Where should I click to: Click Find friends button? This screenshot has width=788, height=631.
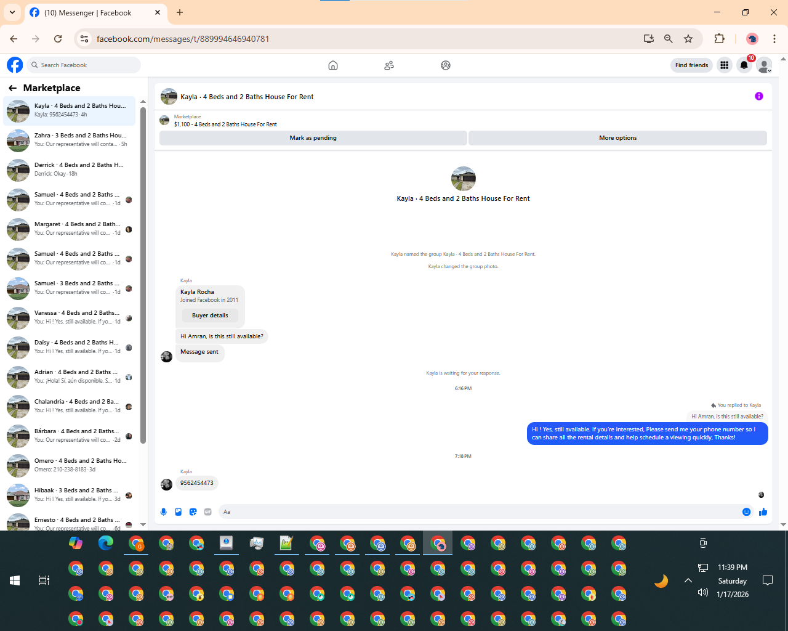tap(691, 65)
